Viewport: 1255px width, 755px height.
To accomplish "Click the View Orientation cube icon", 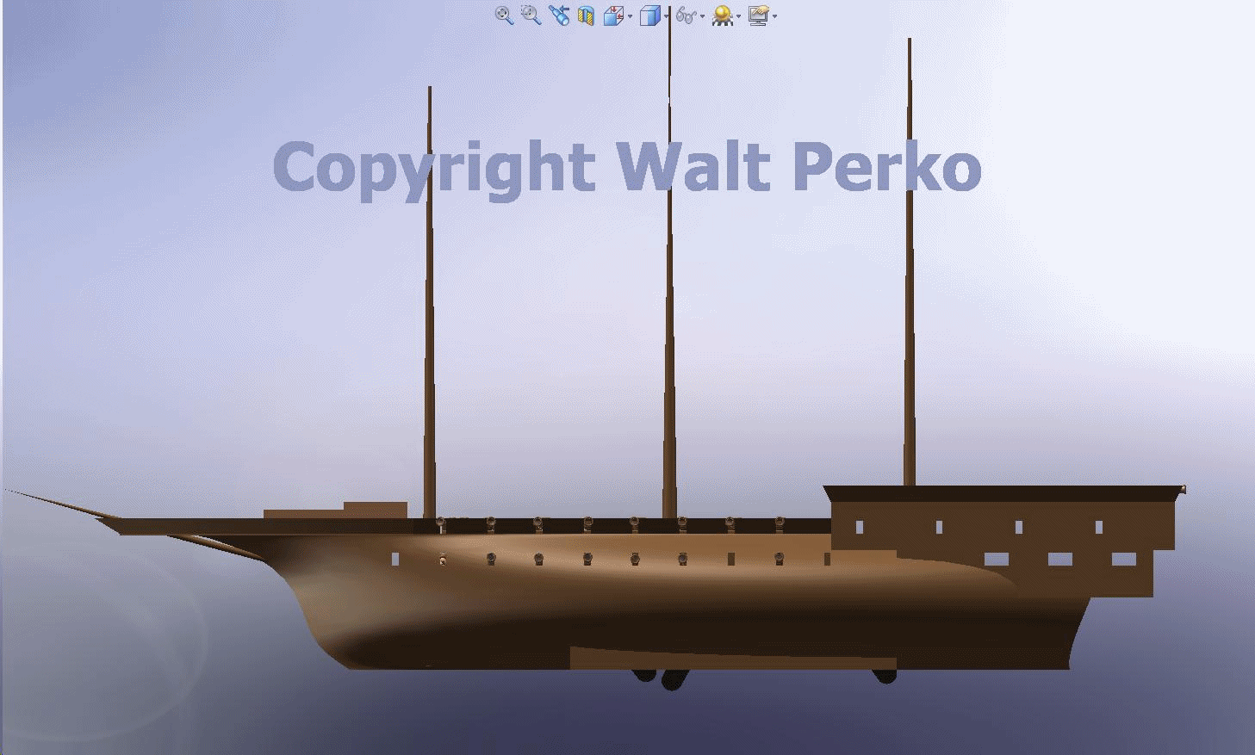I will pos(612,15).
